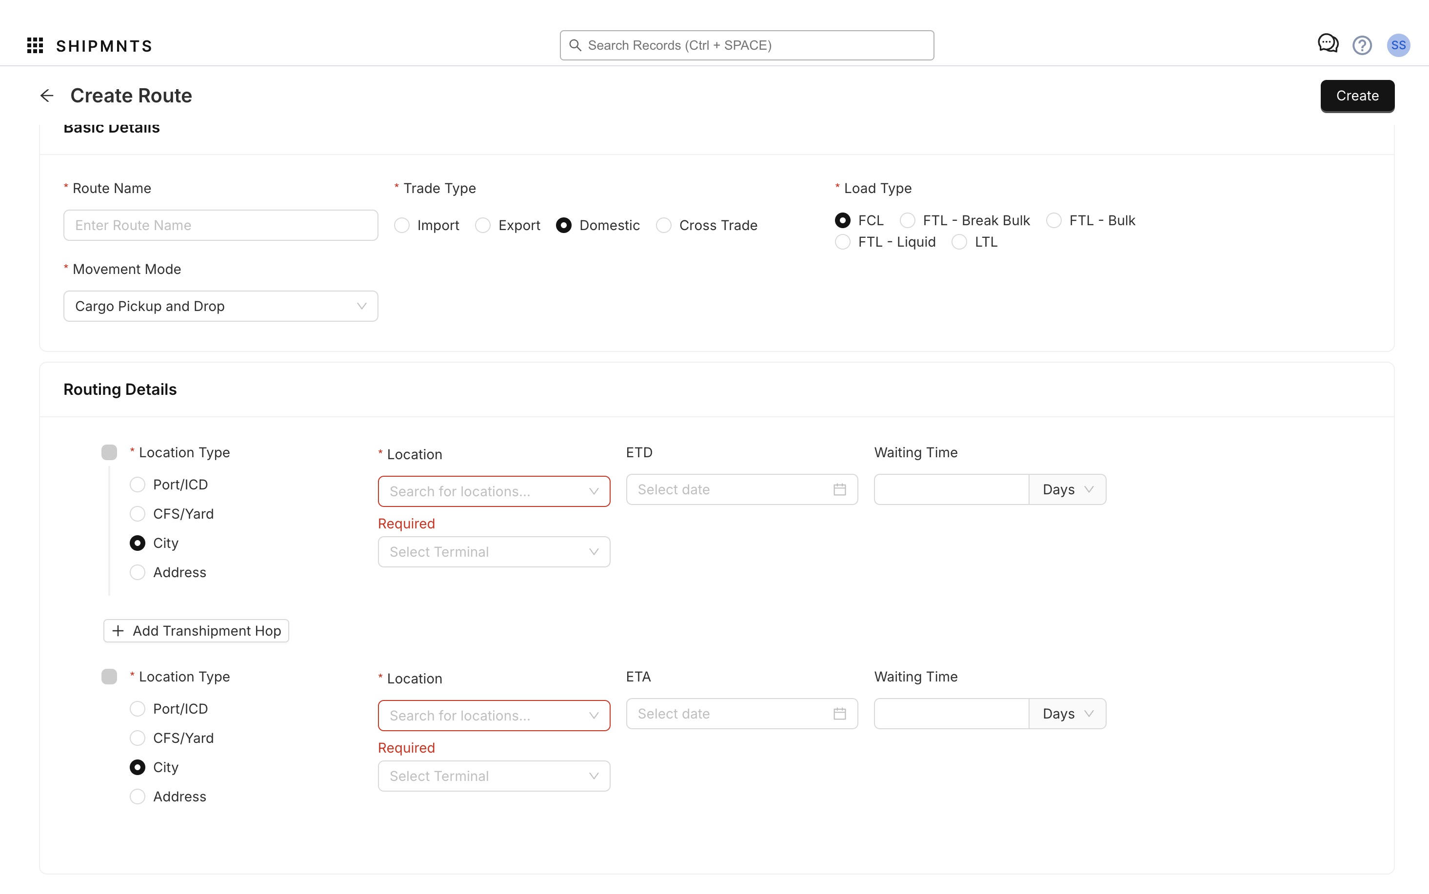Click Waiting Time value field in ETA row
Screen dimensions: 1429x894
point(951,714)
